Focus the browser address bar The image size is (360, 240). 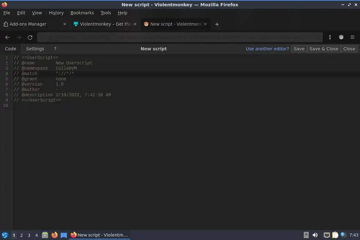coord(180,37)
